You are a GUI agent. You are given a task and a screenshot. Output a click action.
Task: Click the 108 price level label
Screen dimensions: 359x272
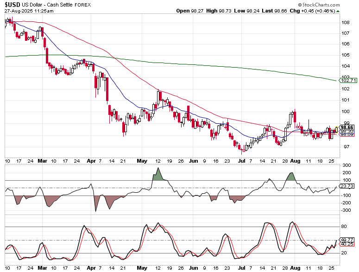[x=345, y=22]
